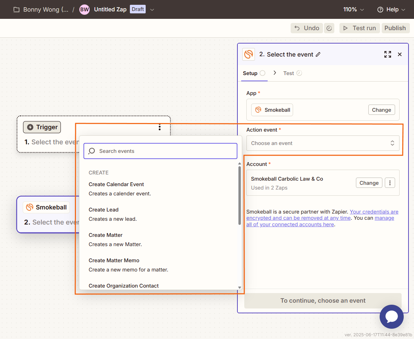The image size is (414, 339).
Task: Open account options three-dot menu
Action: [x=390, y=183]
